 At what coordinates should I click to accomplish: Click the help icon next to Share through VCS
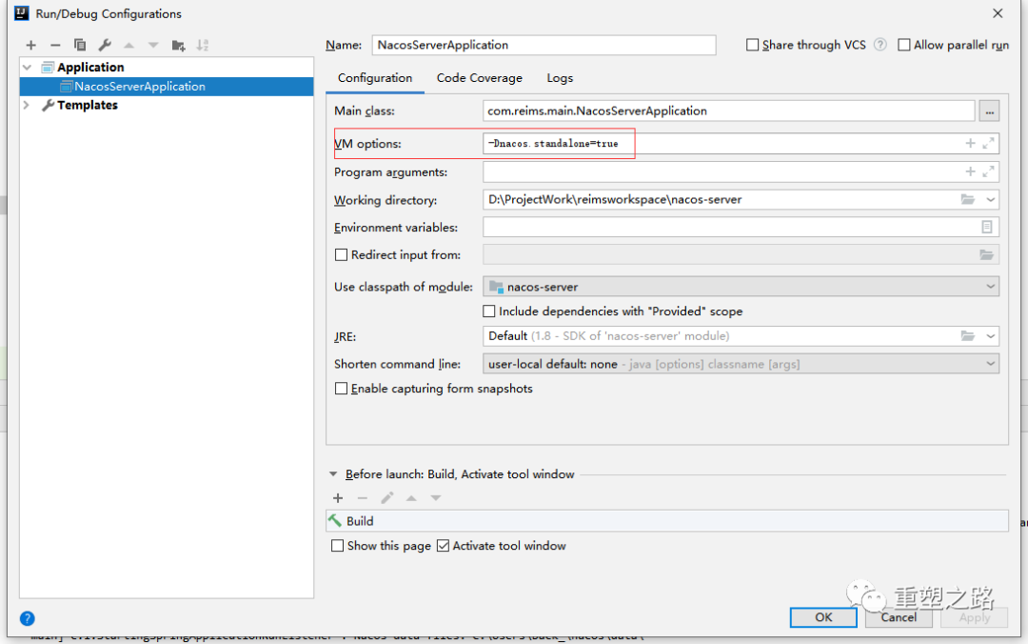tap(880, 45)
